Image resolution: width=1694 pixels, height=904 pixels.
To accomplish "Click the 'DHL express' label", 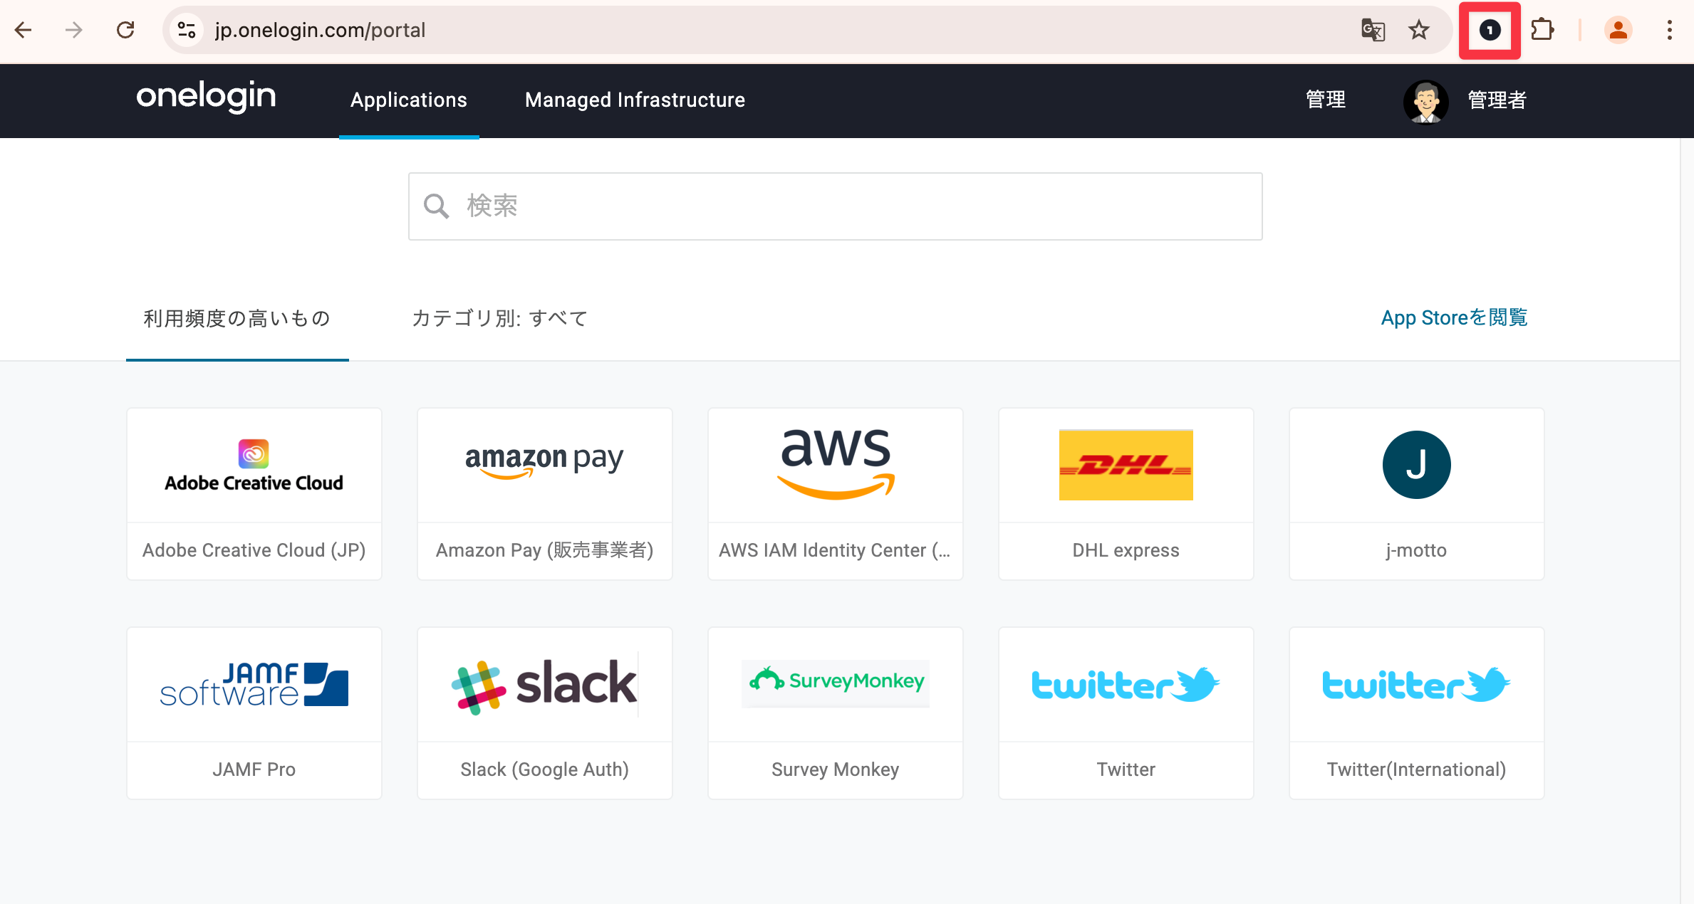I will (1126, 550).
